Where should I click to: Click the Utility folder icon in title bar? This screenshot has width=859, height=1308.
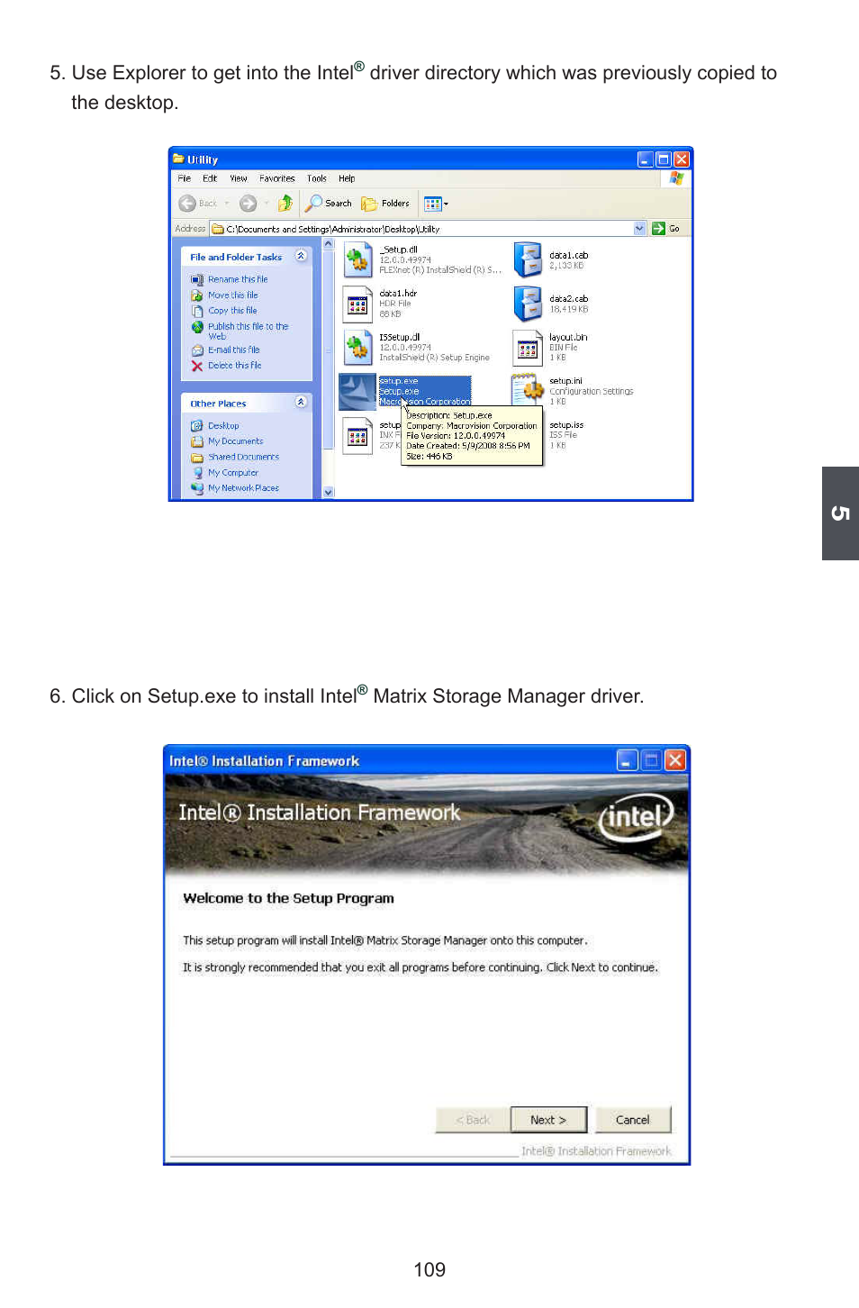(178, 159)
